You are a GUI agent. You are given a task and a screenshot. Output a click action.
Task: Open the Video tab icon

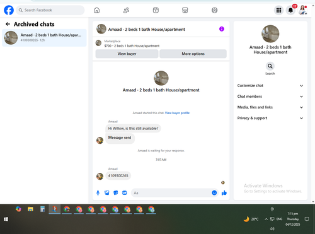156,10
